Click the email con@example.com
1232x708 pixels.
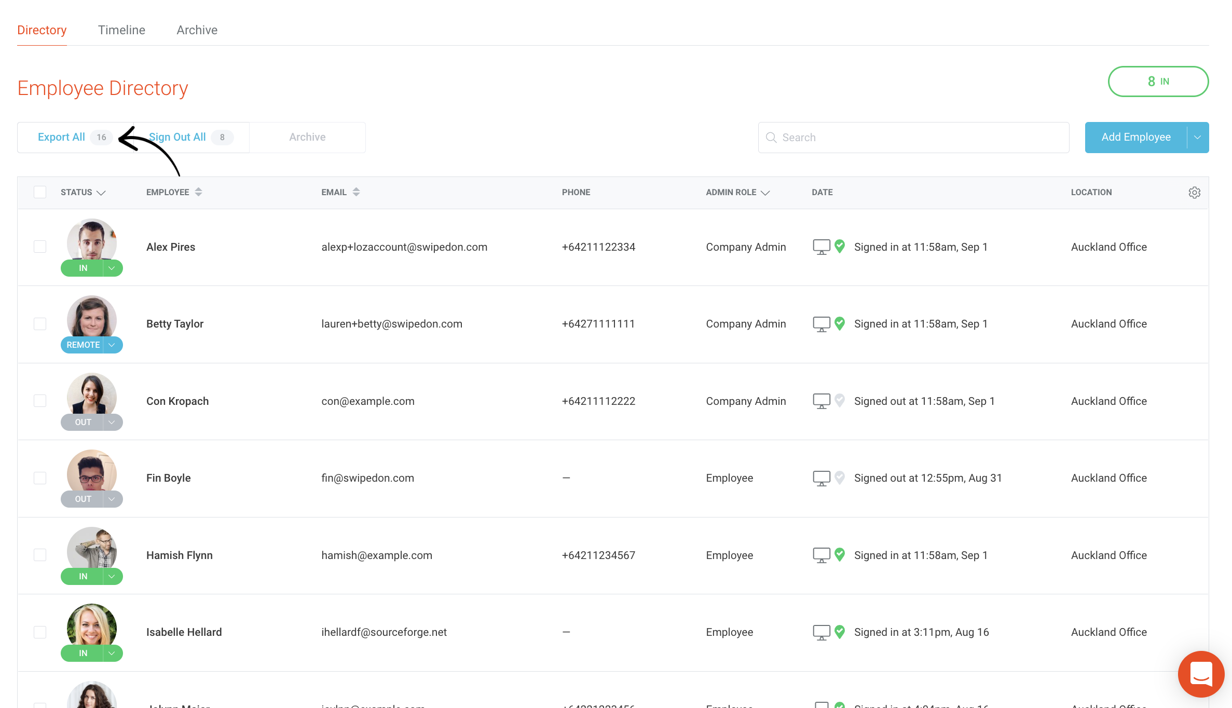click(x=368, y=401)
